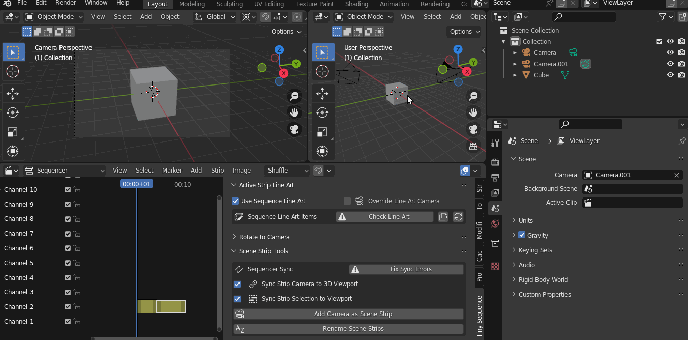Open the Shuffle blend mode dropdown
Image resolution: width=688 pixels, height=340 pixels.
coord(287,170)
